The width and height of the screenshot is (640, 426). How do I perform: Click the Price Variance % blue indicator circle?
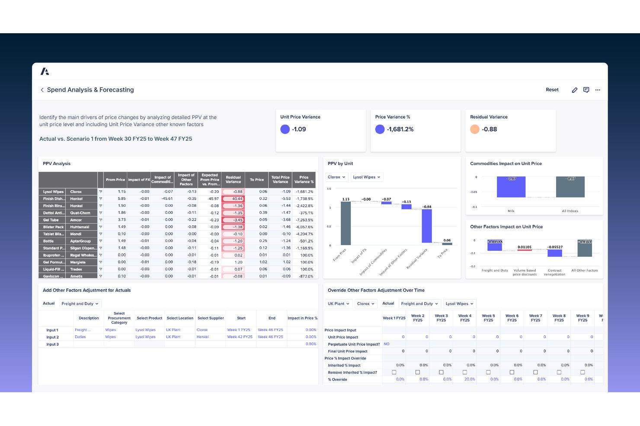pyautogui.click(x=380, y=129)
